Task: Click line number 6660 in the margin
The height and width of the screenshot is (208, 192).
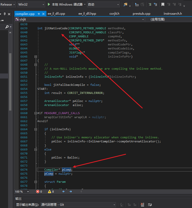Action: (24, 113)
